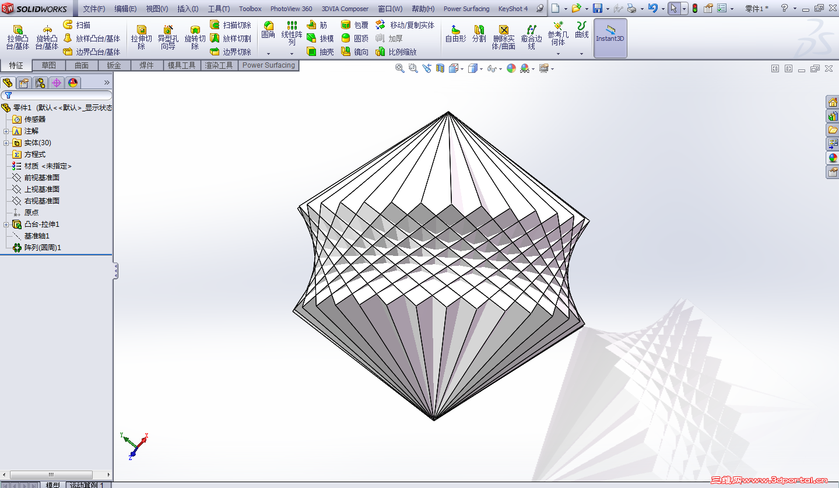Start the Sweep (扫描) feature
The image size is (839, 488).
point(76,25)
